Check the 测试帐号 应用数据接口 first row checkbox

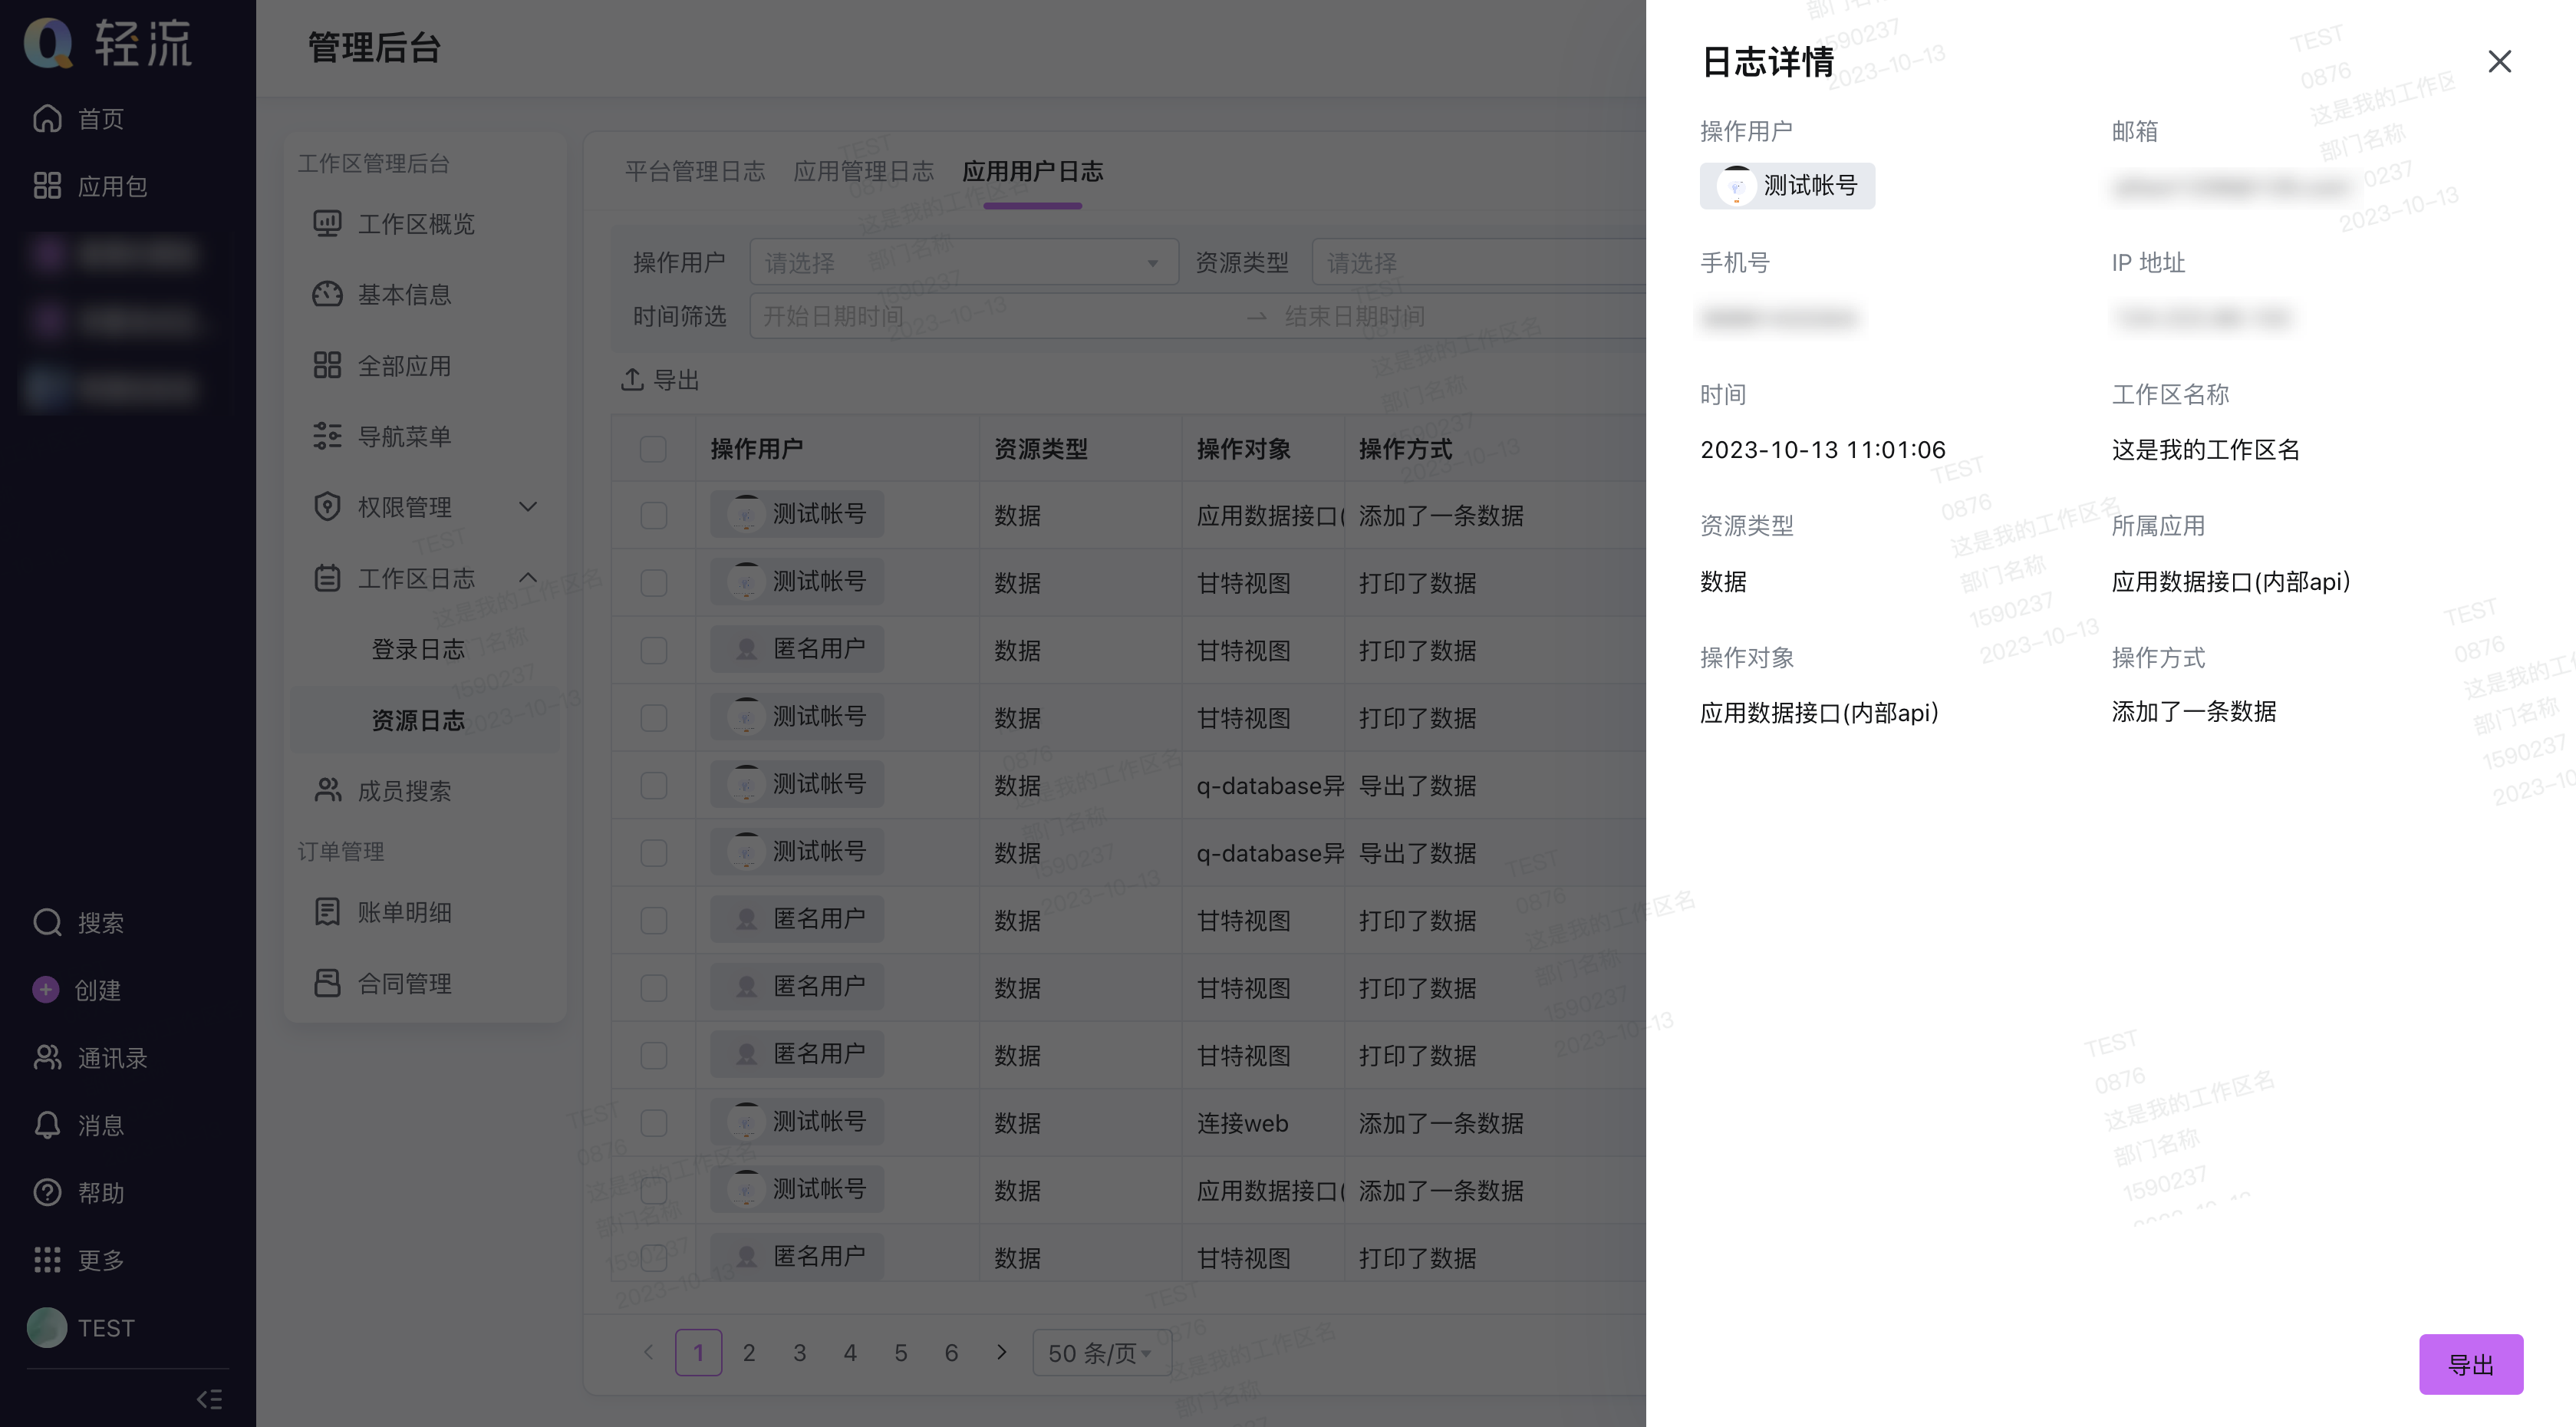[653, 515]
